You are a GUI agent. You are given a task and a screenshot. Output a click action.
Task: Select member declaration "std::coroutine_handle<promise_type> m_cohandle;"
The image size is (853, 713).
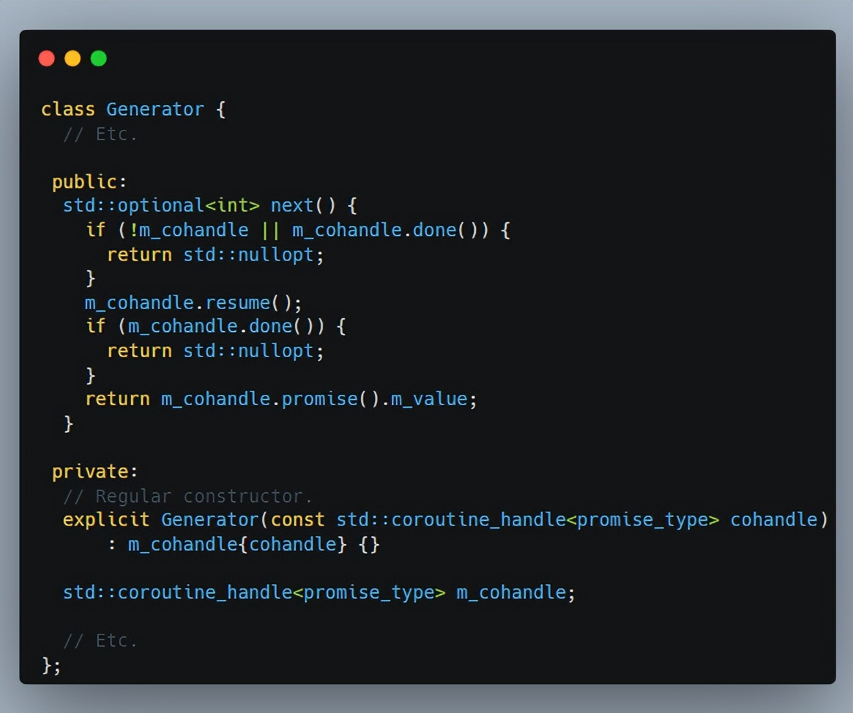319,592
